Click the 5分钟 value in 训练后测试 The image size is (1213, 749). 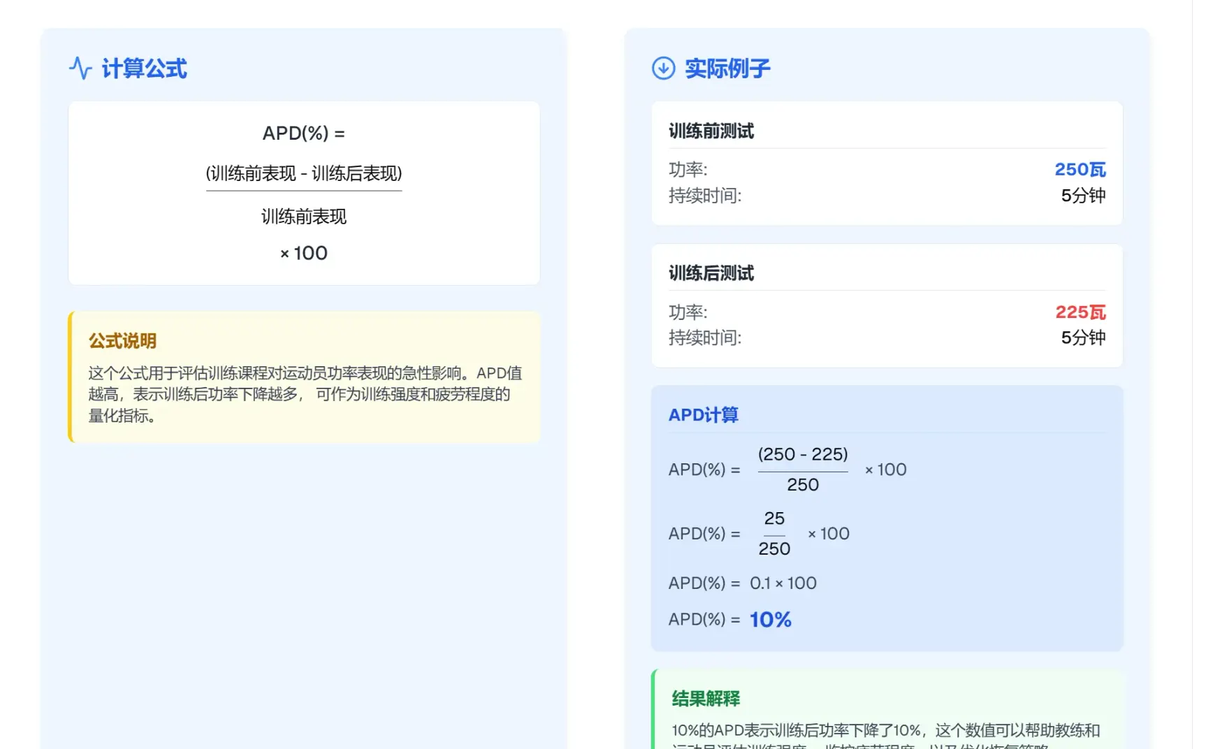[1083, 338]
